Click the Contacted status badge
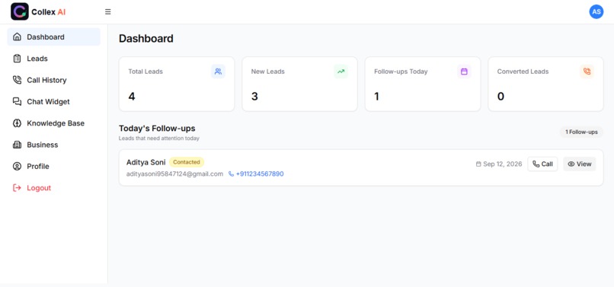 coord(187,162)
